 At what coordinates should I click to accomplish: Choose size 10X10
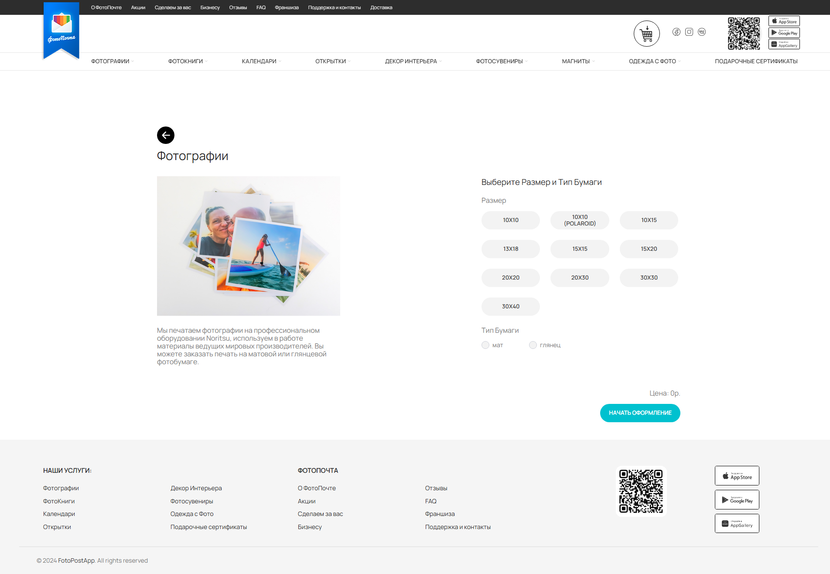tap(511, 220)
